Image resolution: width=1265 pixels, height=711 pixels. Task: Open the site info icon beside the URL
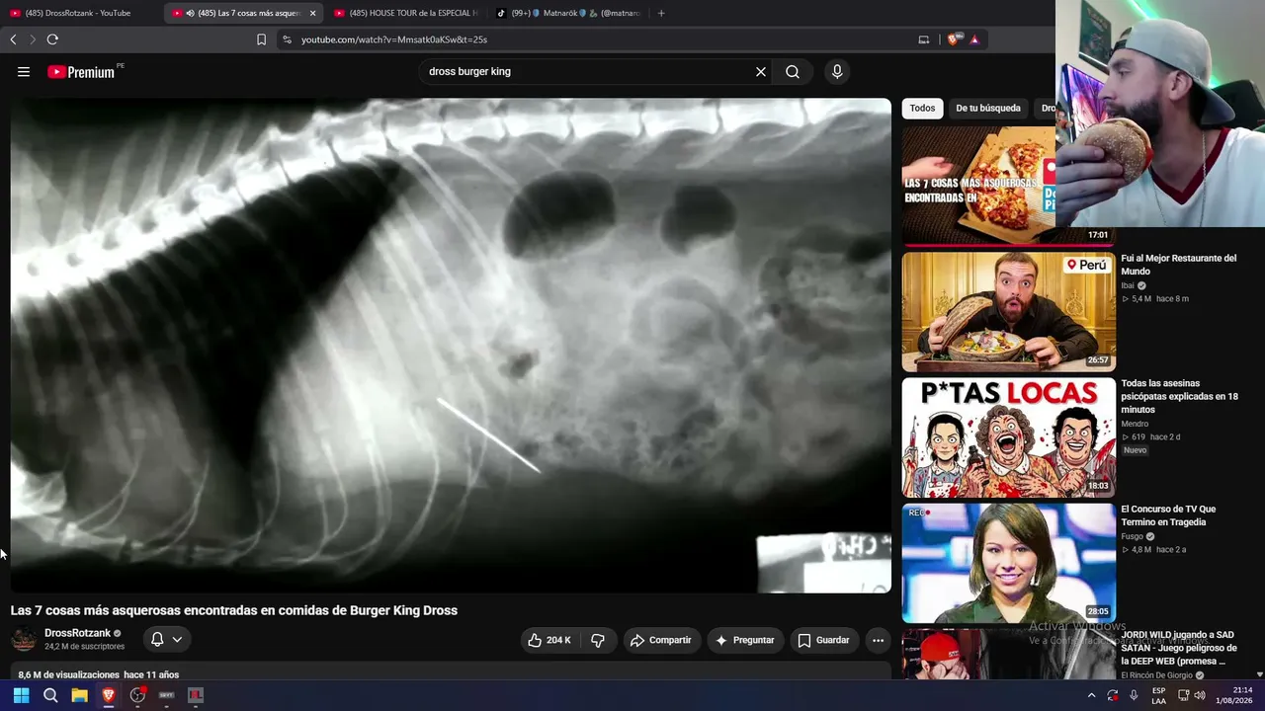[x=287, y=39]
